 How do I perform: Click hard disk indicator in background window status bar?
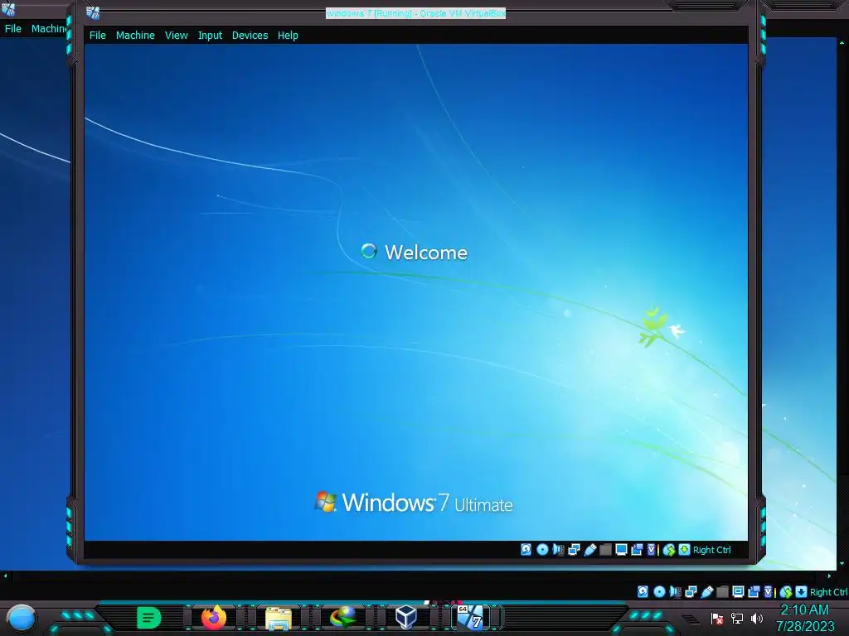click(643, 591)
